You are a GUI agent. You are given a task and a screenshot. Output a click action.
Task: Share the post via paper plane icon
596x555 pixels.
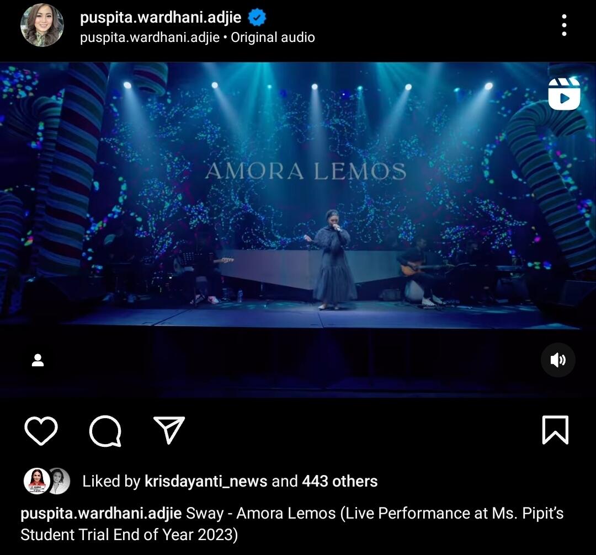click(x=169, y=430)
